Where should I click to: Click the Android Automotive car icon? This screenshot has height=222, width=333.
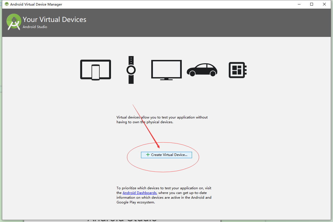pyautogui.click(x=202, y=70)
